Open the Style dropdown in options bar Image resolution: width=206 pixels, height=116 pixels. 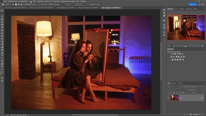(x=60, y=4)
